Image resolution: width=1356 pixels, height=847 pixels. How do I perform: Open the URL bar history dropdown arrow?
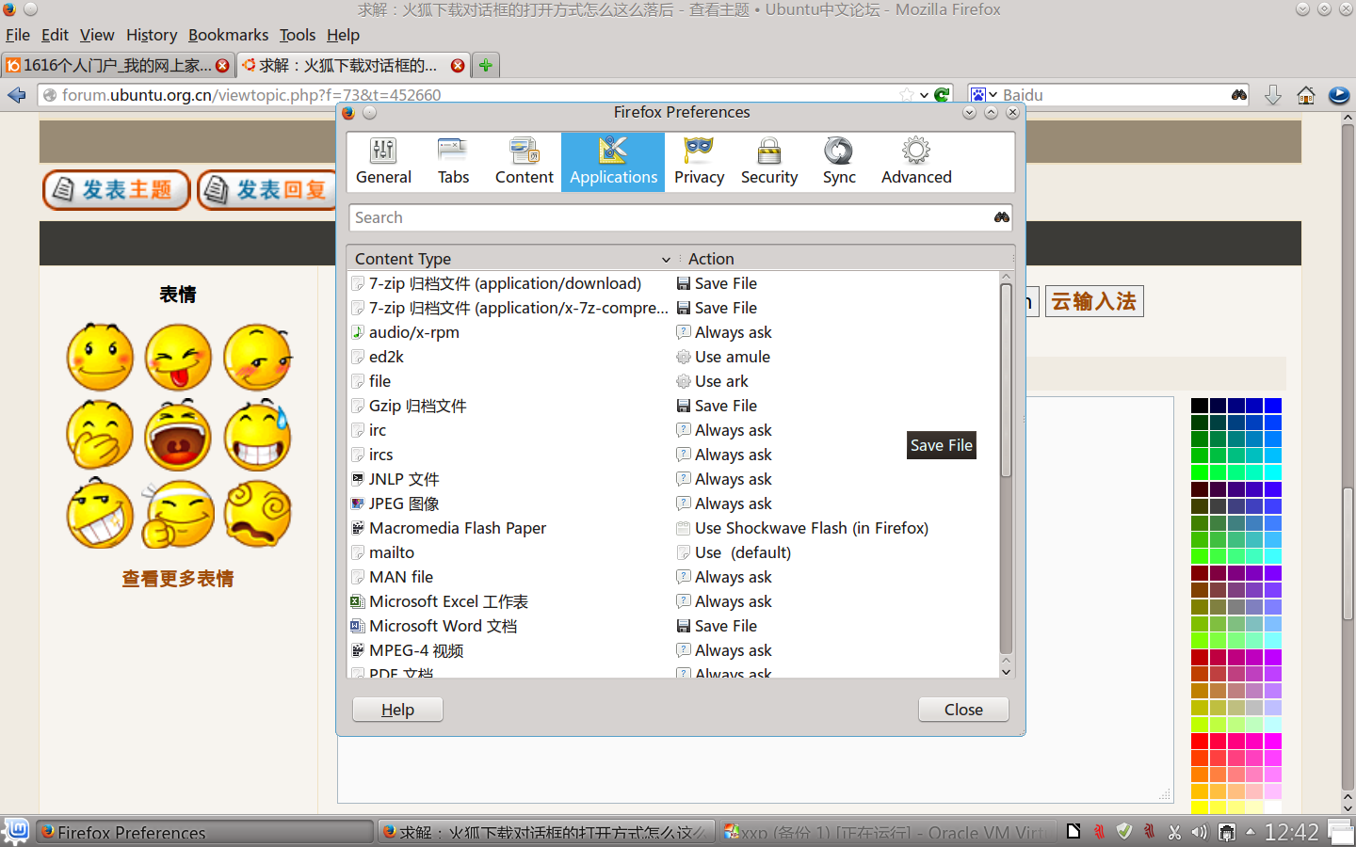tap(924, 95)
